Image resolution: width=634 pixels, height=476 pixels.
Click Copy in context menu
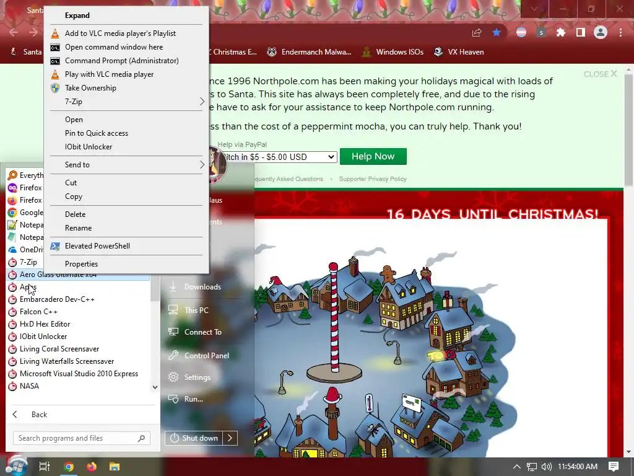coord(74,196)
